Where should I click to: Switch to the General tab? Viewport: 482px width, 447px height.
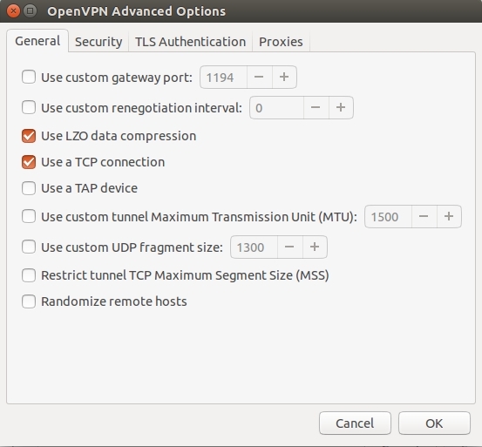[37, 41]
